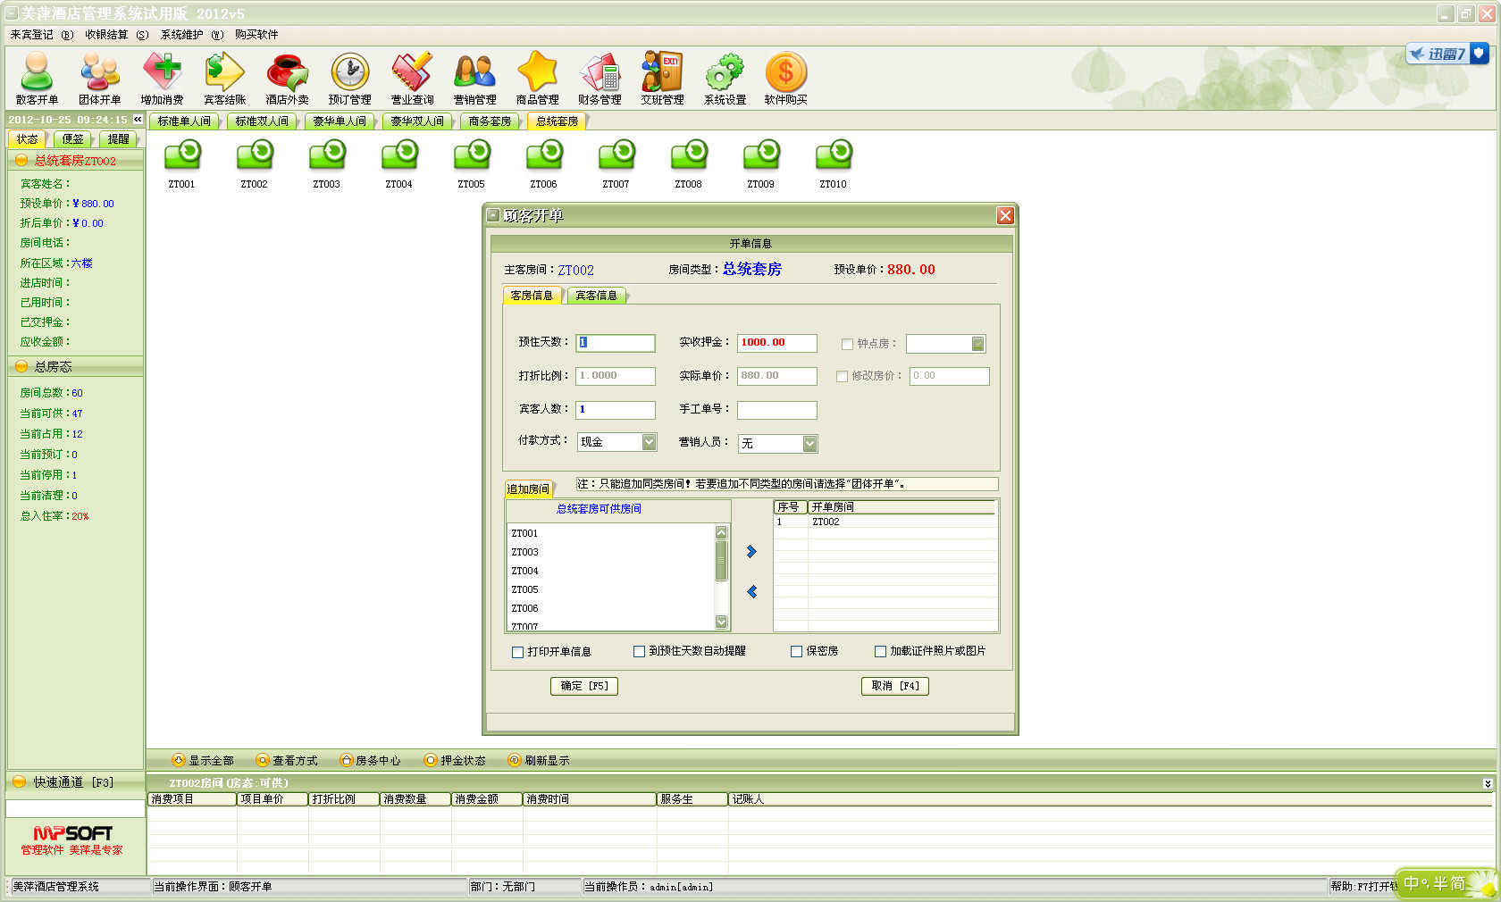1501x902 pixels.
Task: Click the 手工单号 input field
Action: [x=776, y=410]
